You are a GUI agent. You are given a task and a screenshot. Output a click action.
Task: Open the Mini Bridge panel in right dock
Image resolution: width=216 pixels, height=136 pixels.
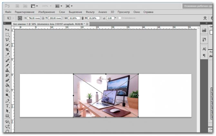(204, 30)
